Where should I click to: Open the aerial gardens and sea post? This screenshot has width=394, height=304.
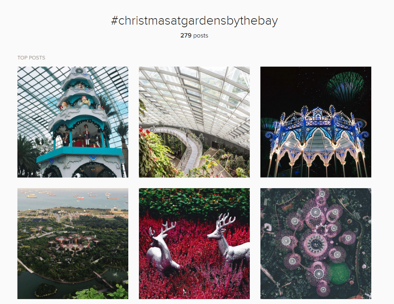click(x=73, y=243)
